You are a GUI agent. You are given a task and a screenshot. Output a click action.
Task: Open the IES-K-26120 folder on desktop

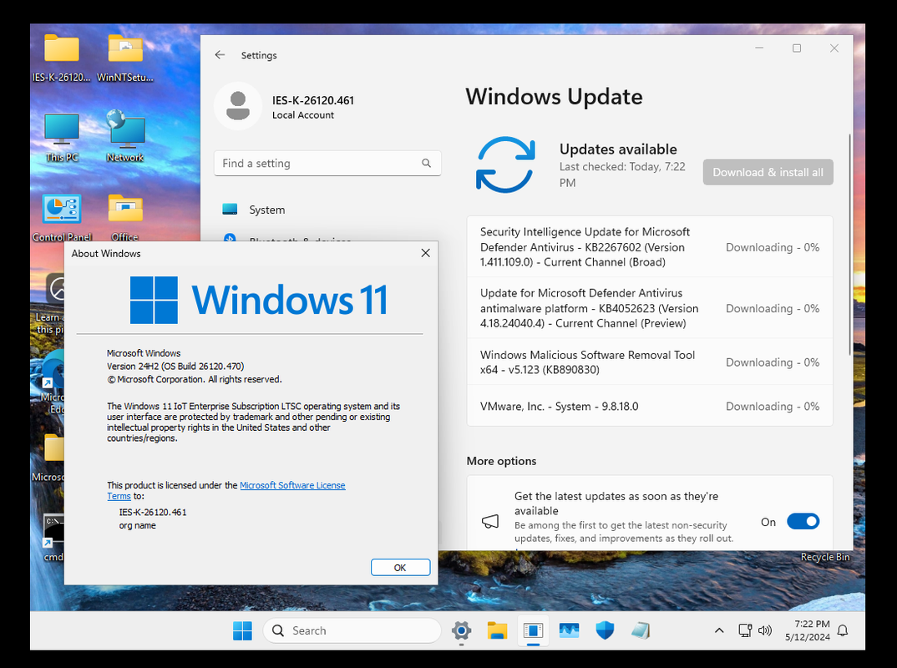coord(61,57)
